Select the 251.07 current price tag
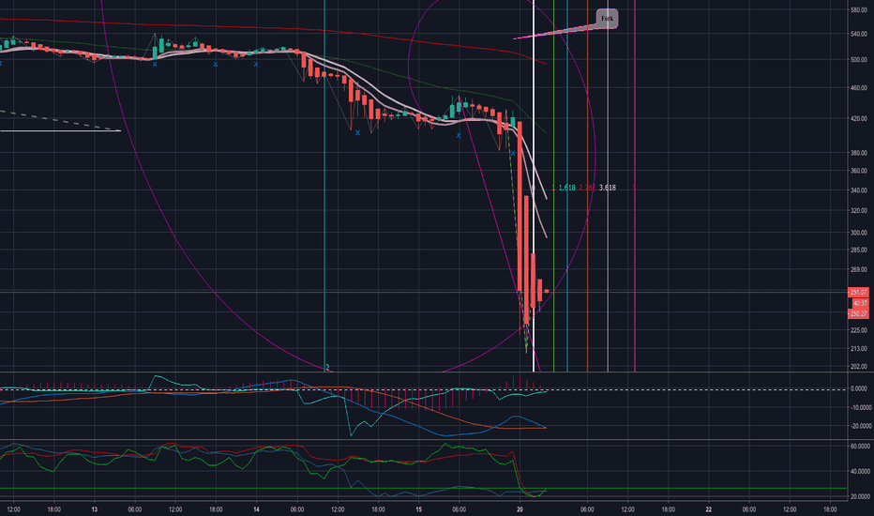The width and height of the screenshot is (874, 516). coord(858,293)
